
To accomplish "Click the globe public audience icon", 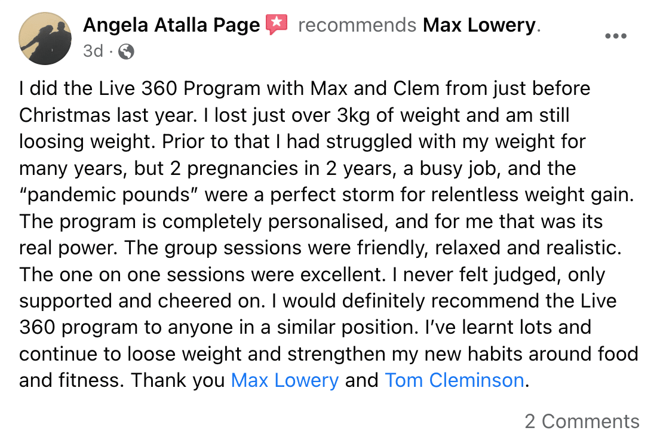I will [126, 51].
